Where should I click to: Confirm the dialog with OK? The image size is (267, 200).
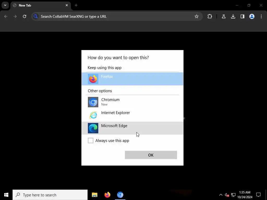pyautogui.click(x=151, y=155)
